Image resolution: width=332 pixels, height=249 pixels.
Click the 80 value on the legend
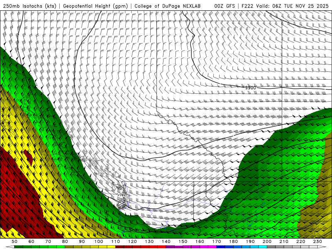(x=65, y=242)
